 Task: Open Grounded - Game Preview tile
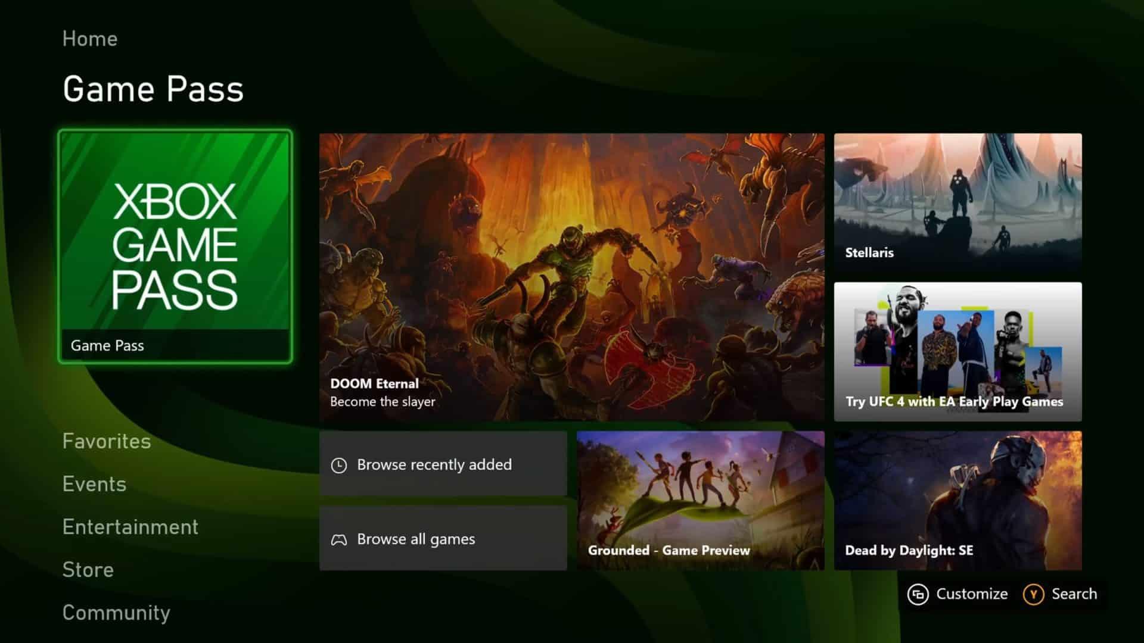(701, 501)
